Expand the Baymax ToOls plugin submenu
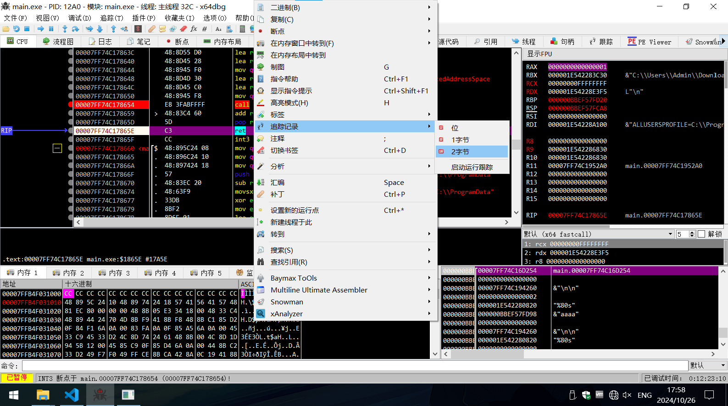 click(345, 278)
